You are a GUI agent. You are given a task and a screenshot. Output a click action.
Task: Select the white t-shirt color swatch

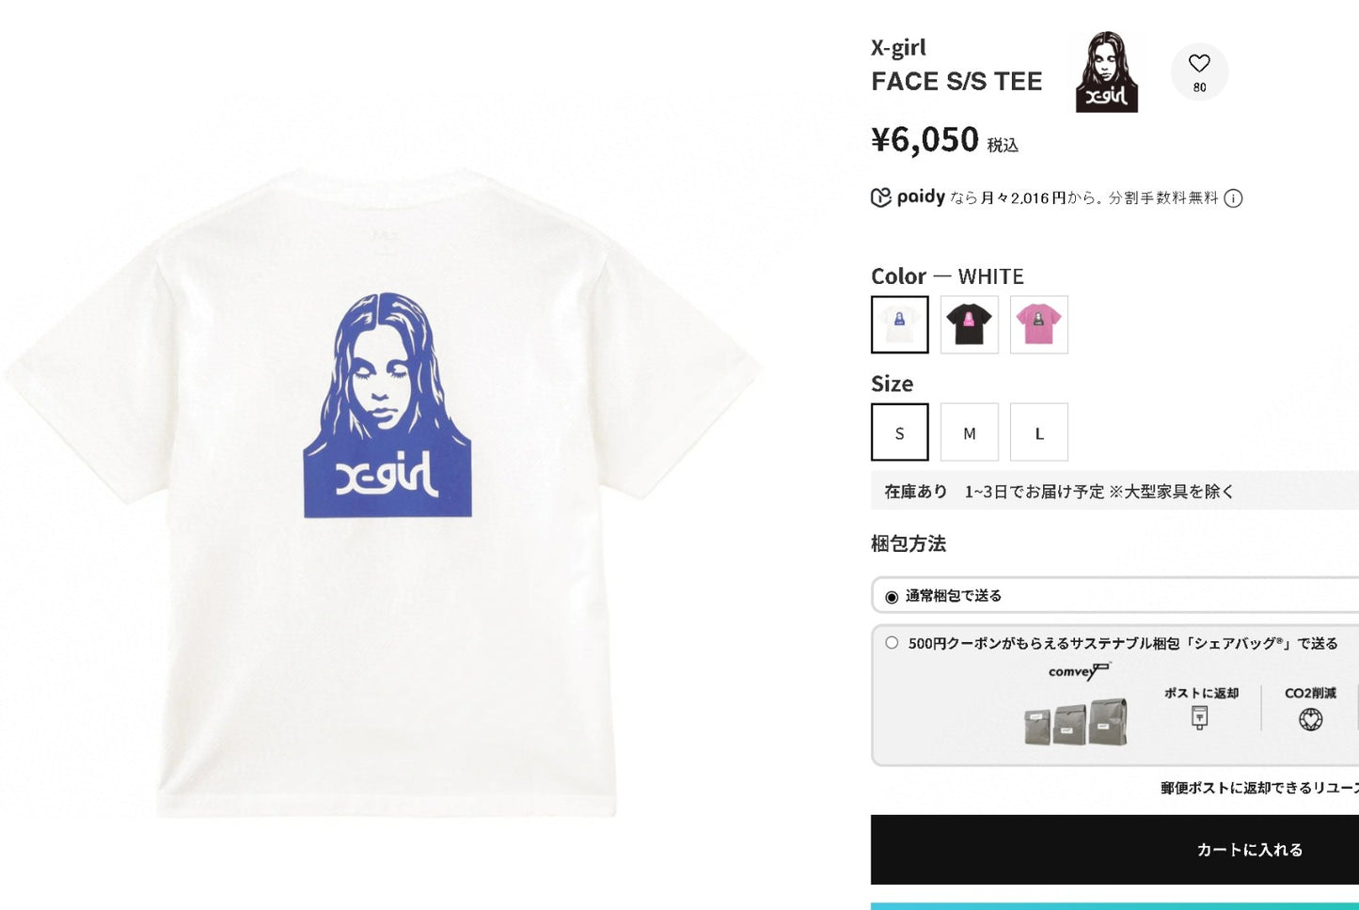point(900,324)
